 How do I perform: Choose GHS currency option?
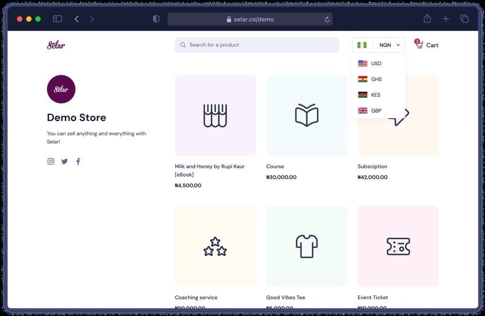click(x=376, y=79)
